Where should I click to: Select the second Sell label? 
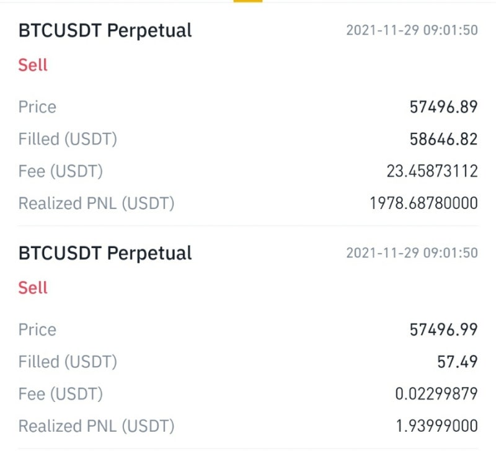[33, 288]
